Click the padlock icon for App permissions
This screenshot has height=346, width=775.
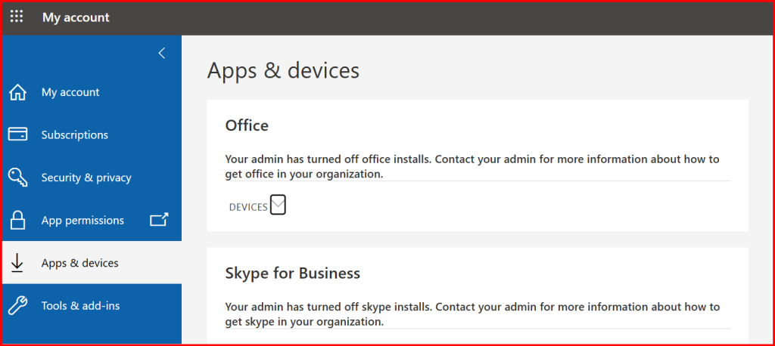click(17, 221)
